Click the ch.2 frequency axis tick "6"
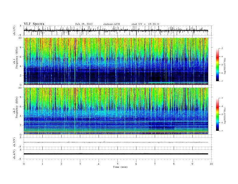 pyautogui.click(x=21, y=106)
